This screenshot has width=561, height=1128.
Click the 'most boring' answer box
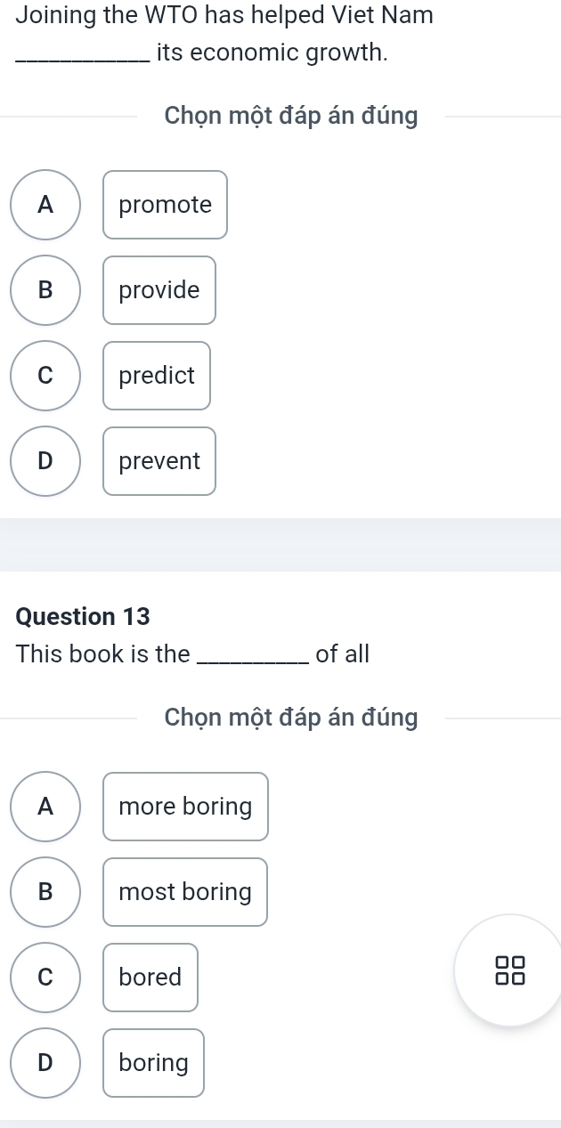click(185, 892)
